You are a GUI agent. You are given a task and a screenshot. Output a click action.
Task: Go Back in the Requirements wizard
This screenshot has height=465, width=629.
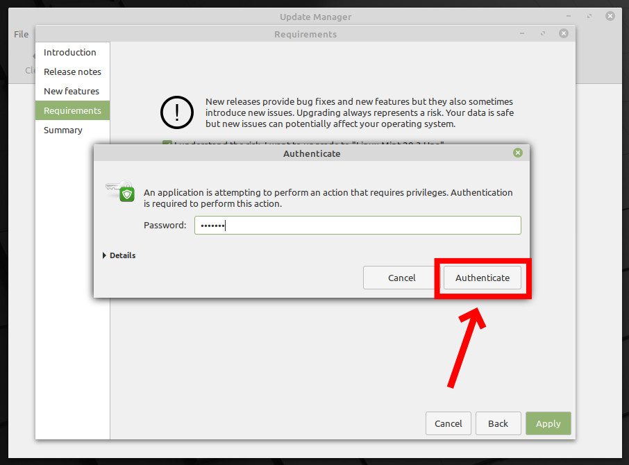pyautogui.click(x=498, y=423)
